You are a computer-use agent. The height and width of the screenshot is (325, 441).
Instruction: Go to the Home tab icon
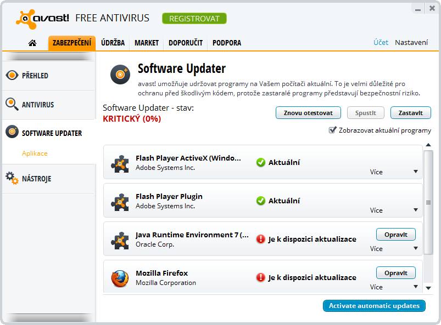coord(32,43)
